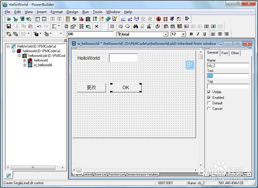Image resolution: width=258 pixels, height=188 pixels.
Task: Collapse the HelloWorld workspace tree node
Action: point(8,46)
